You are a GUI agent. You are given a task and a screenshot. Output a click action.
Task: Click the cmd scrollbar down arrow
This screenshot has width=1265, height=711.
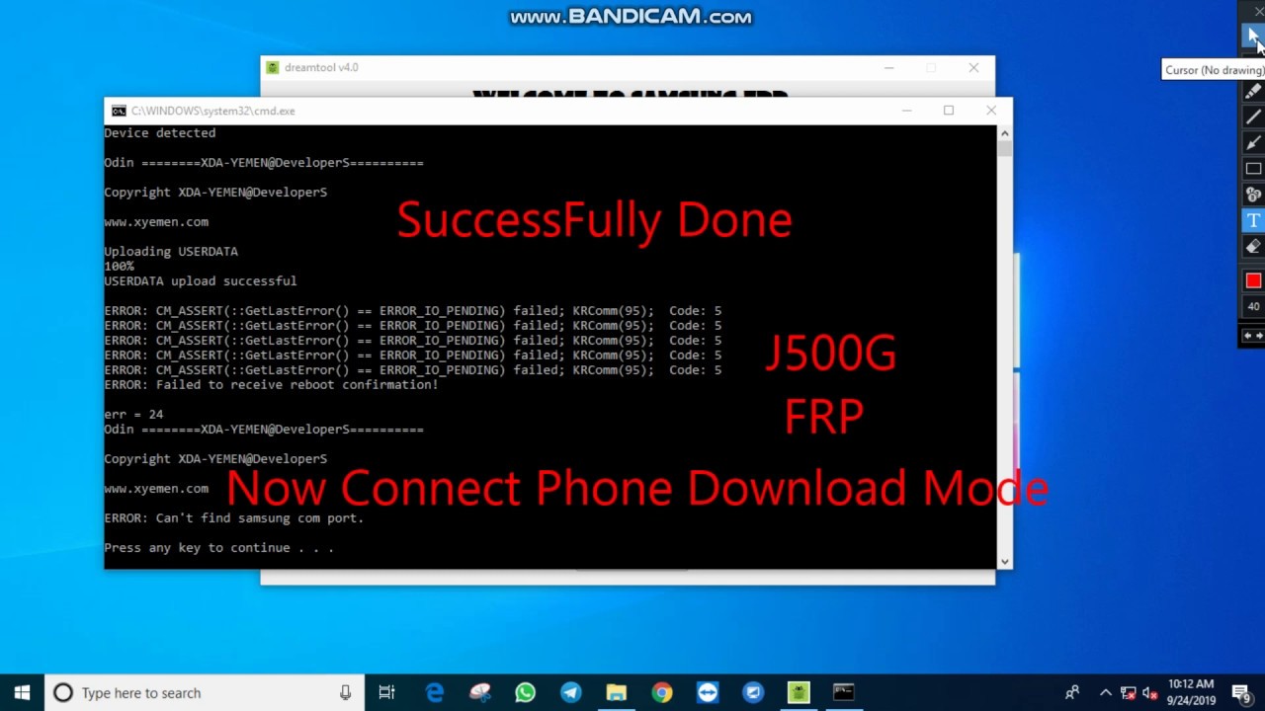[1004, 561]
